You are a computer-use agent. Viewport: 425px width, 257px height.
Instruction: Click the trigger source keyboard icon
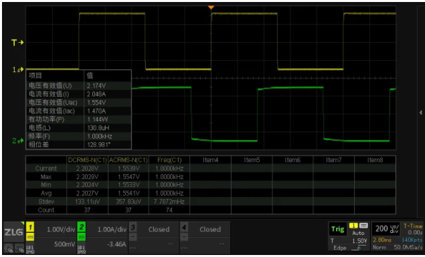pyautogui.click(x=363, y=226)
